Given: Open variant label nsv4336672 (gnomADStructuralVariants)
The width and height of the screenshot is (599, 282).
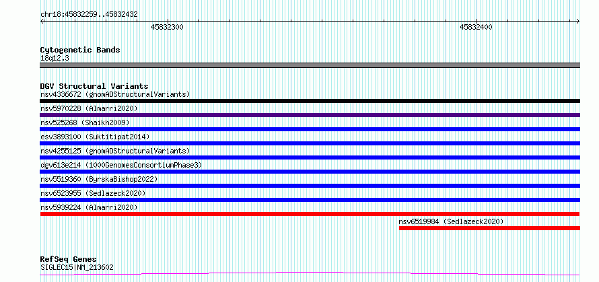Looking at the screenshot, I should click(115, 94).
